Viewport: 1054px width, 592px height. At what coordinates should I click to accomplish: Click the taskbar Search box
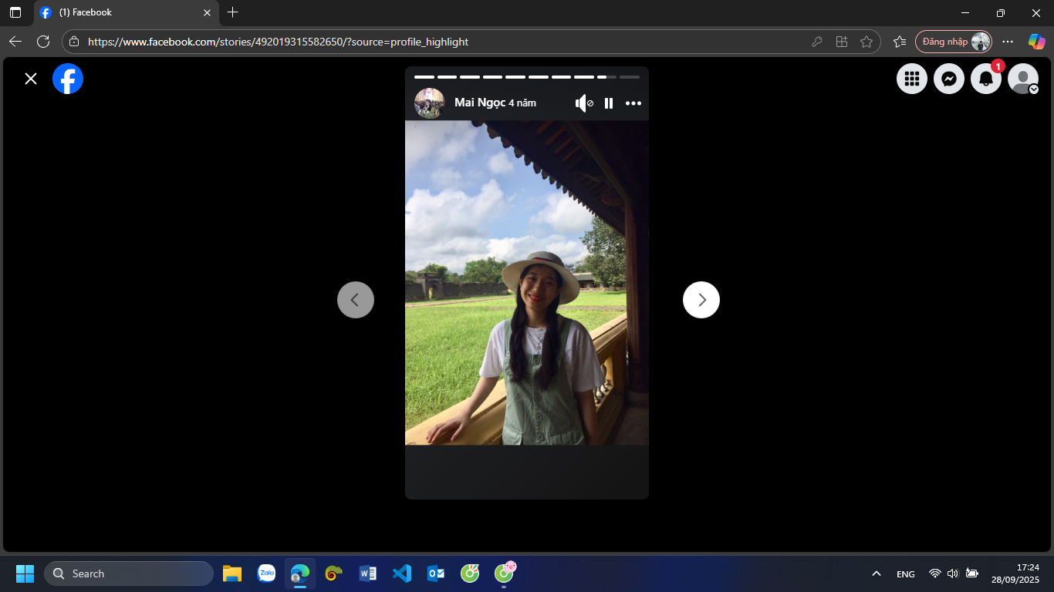[x=129, y=573]
